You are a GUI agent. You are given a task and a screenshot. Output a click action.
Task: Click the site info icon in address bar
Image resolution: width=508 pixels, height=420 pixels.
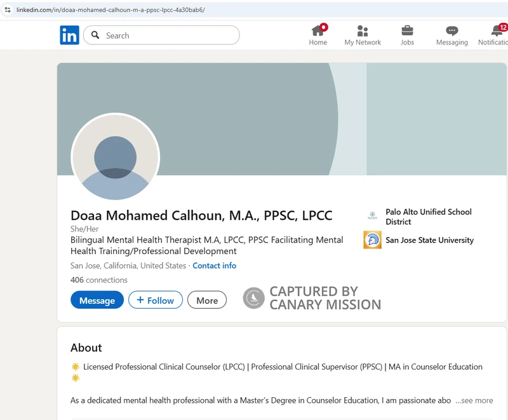point(7,10)
